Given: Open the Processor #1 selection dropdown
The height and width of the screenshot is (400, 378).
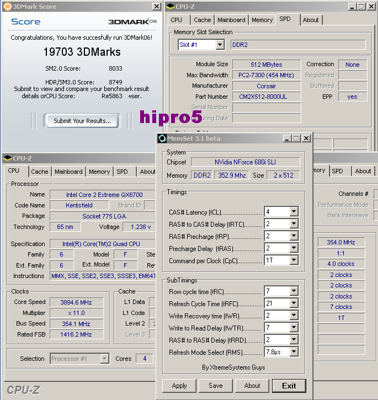Looking at the screenshot, I should pos(104,359).
